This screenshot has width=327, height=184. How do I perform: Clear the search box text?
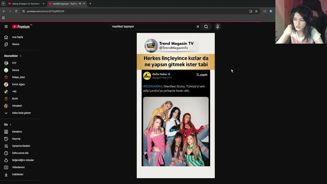click(198, 27)
